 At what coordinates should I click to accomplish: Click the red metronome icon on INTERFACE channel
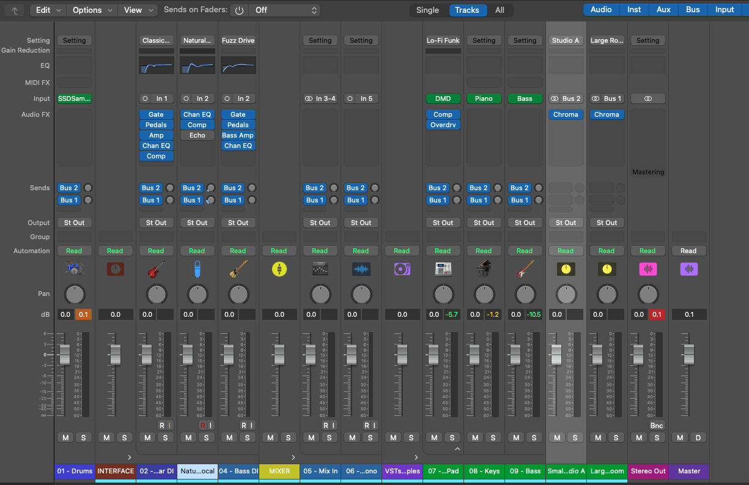pyautogui.click(x=115, y=268)
